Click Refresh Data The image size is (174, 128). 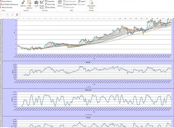point(69,7)
